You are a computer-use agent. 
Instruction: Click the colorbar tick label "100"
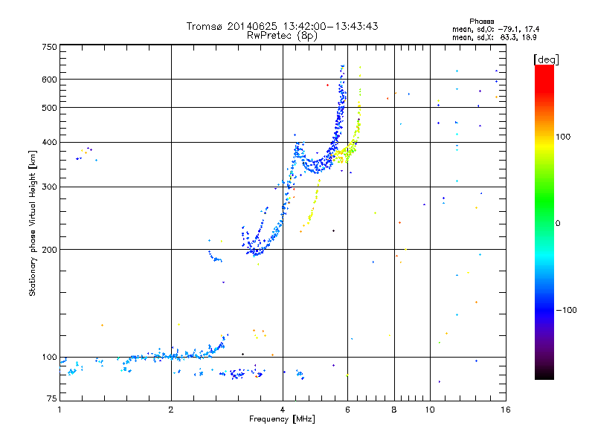coord(563,137)
